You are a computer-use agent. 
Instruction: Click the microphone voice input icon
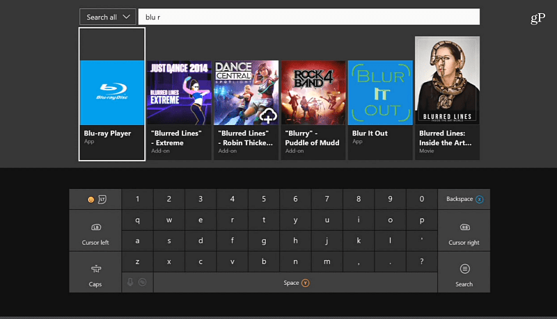pos(130,282)
